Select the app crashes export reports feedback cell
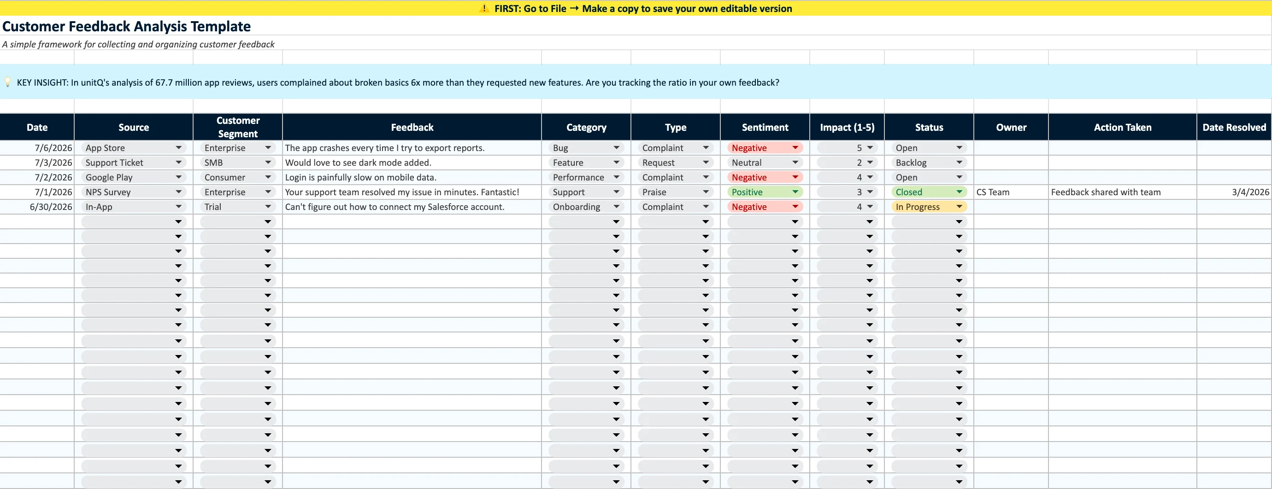The width and height of the screenshot is (1272, 489). click(412, 147)
